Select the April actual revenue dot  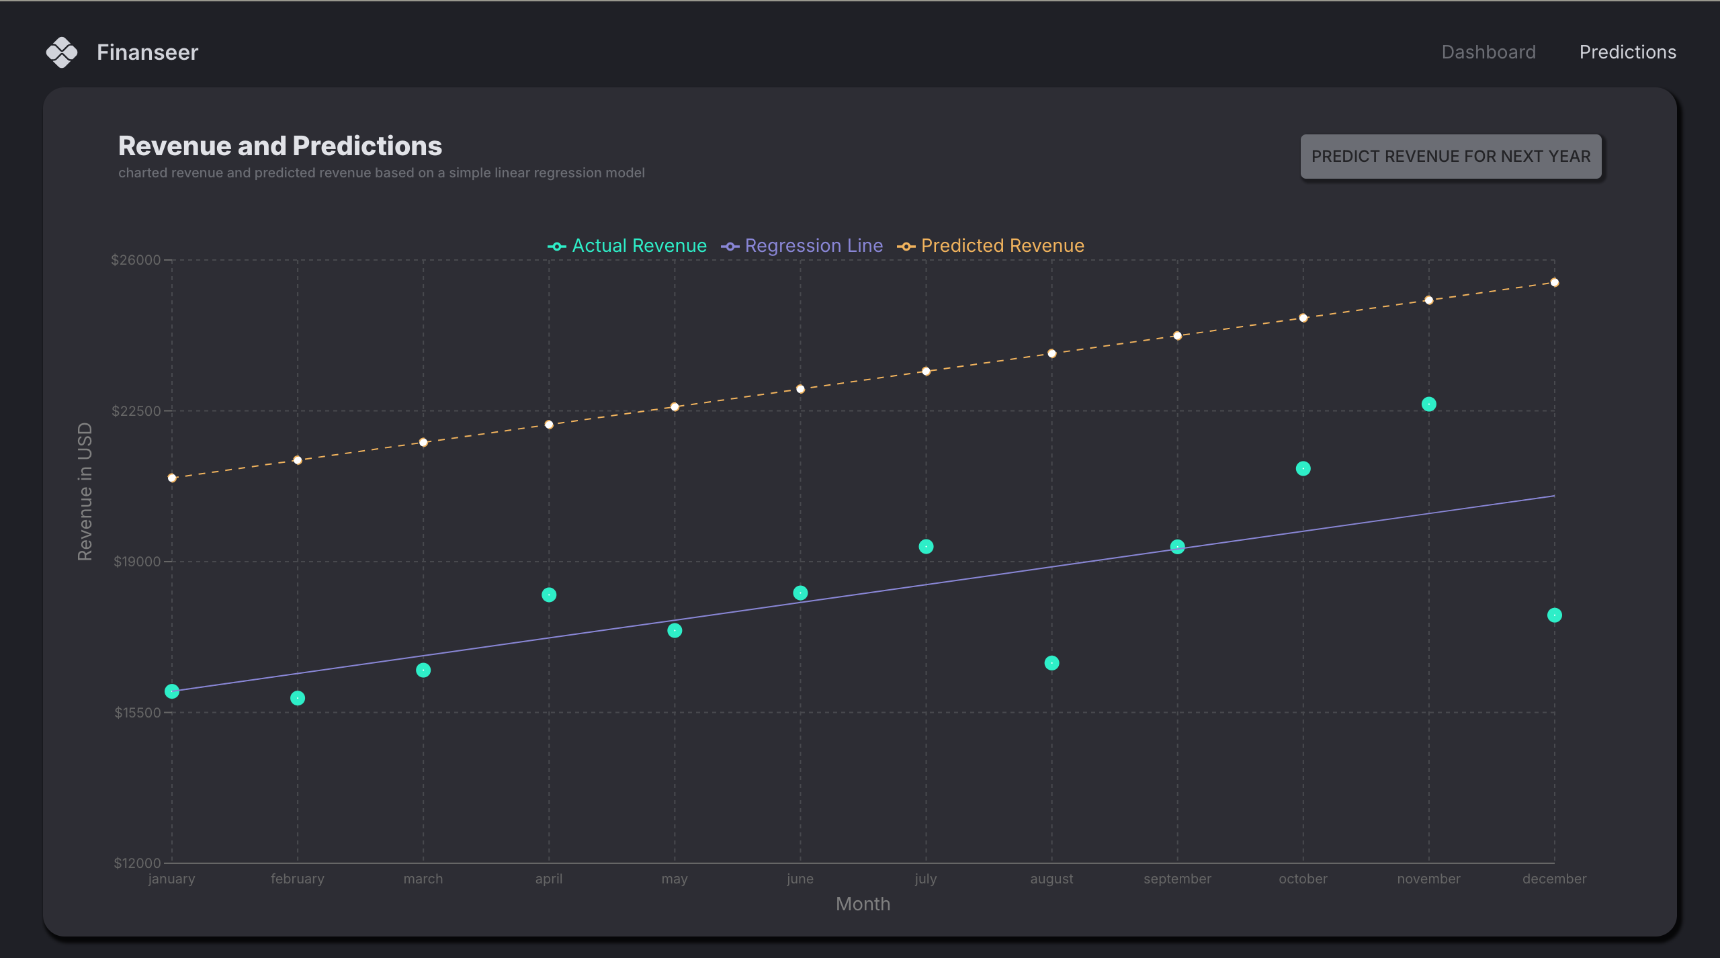(549, 595)
